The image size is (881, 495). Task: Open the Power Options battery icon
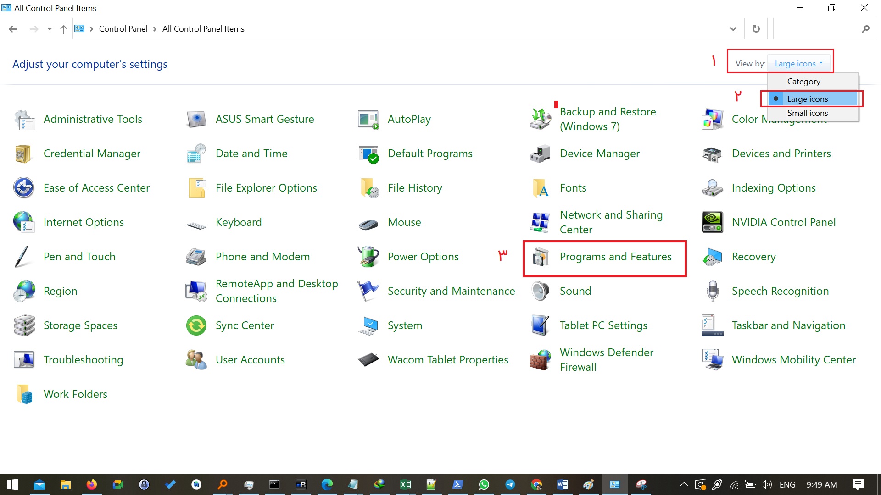pos(368,257)
